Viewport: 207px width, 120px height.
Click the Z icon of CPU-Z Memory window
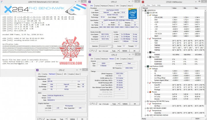[90, 55]
